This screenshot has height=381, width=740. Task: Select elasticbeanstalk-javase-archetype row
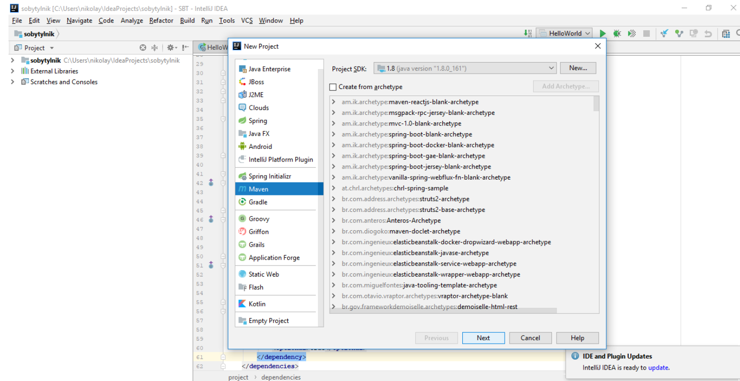(462, 253)
